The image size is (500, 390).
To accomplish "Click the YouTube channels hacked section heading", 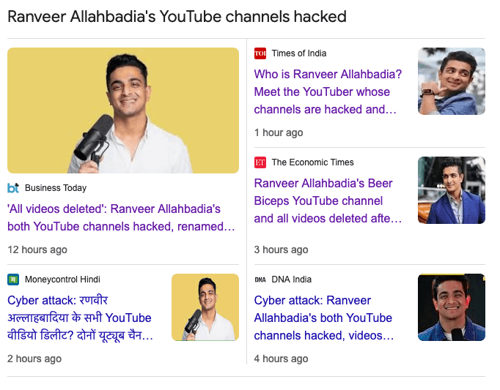I will tap(177, 17).
